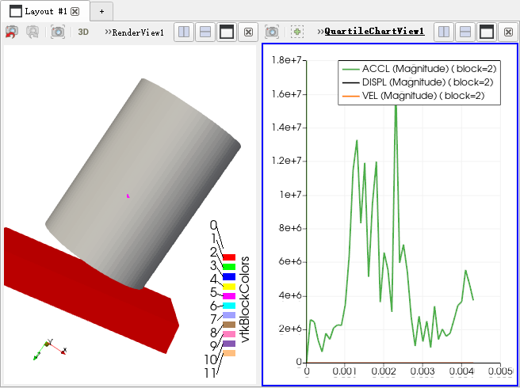Image resolution: width=520 pixels, height=388 pixels.
Task: Split QuartileChartView1 vertically into stacked panes
Action: click(465, 32)
